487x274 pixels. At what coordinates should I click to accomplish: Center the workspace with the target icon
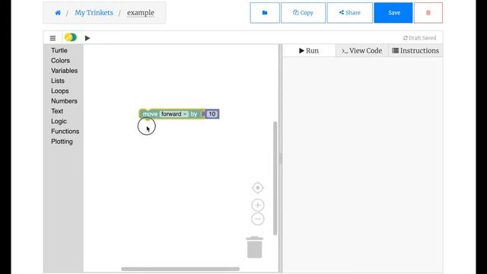click(x=258, y=188)
